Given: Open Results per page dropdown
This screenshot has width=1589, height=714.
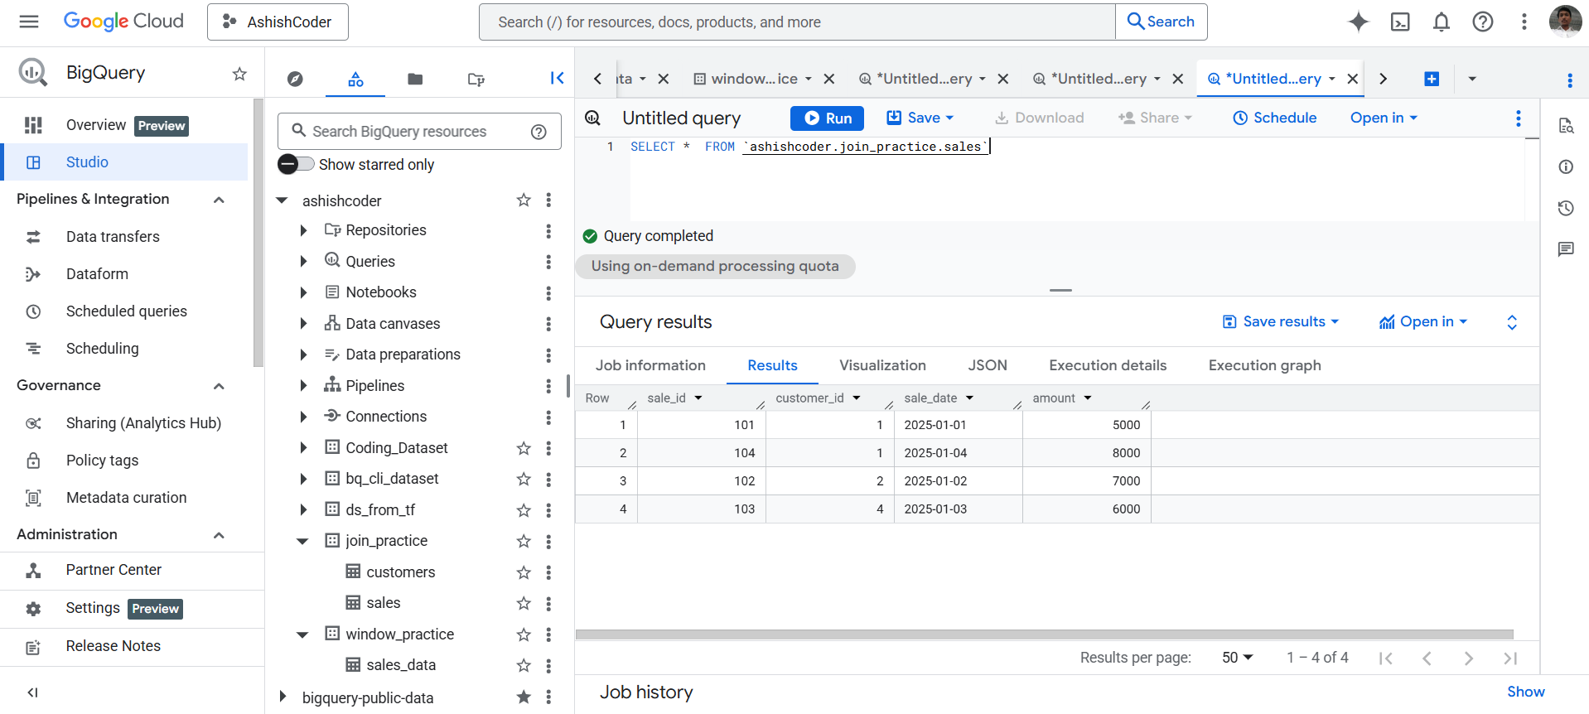Looking at the screenshot, I should (x=1238, y=658).
